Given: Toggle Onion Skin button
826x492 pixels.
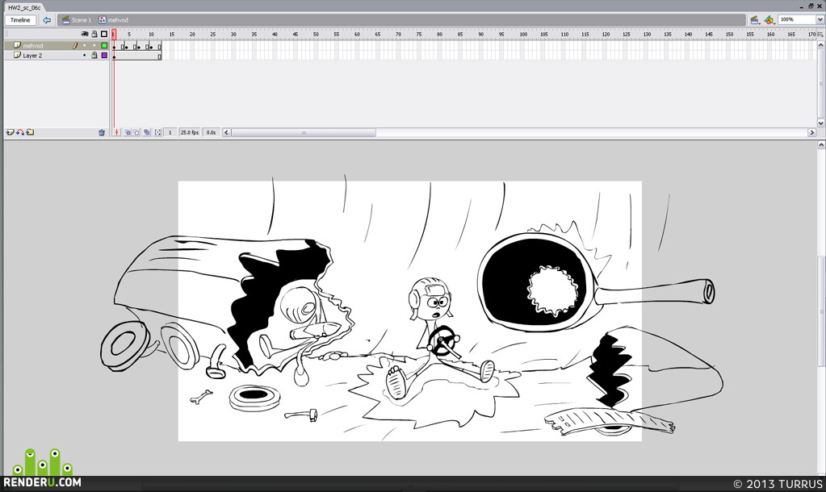Looking at the screenshot, I should click(128, 132).
